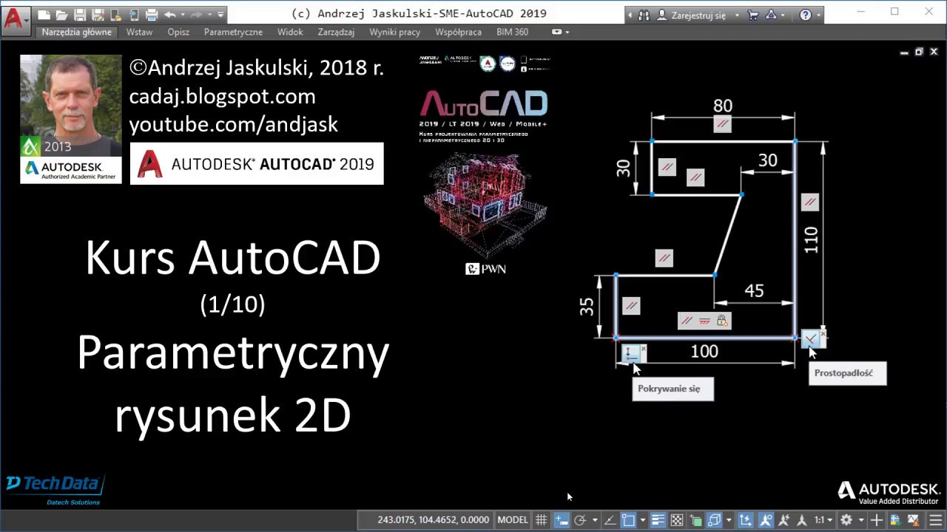Switch to the Wstaw ribbon tab

140,33
